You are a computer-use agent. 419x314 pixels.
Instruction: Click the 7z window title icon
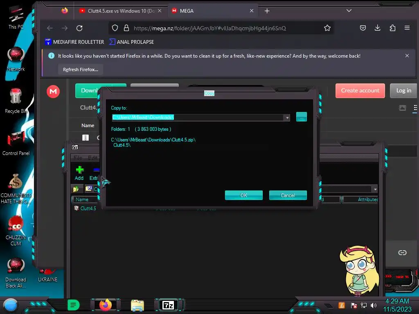coord(75,147)
